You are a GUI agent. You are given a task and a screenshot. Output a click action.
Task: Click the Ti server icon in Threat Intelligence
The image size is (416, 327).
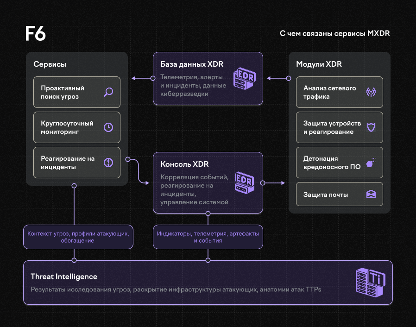[x=370, y=283]
